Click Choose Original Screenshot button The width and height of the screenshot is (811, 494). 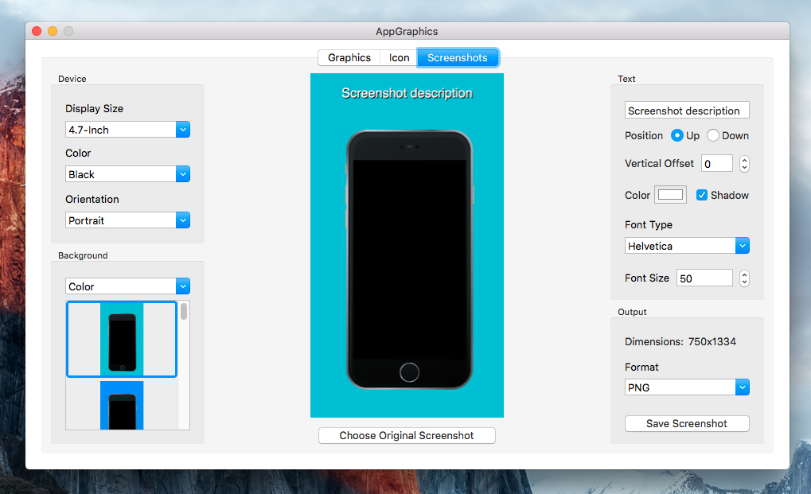click(407, 435)
